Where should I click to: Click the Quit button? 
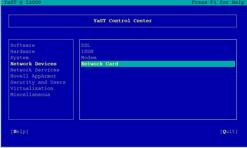point(229,132)
